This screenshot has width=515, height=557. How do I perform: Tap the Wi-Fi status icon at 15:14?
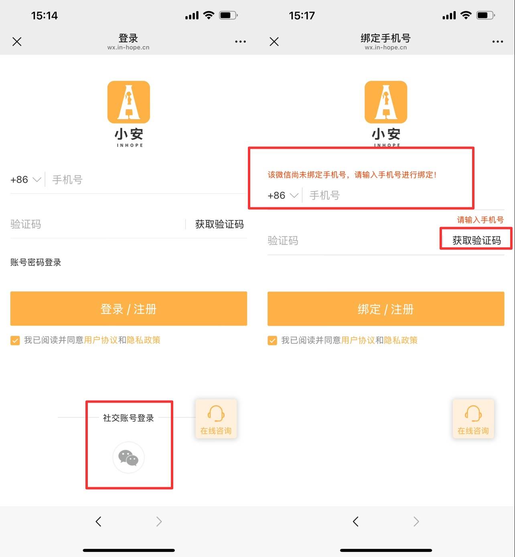pos(209,15)
